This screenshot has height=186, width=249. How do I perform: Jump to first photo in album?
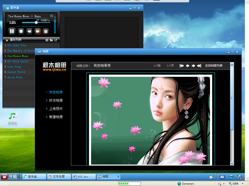point(182,65)
